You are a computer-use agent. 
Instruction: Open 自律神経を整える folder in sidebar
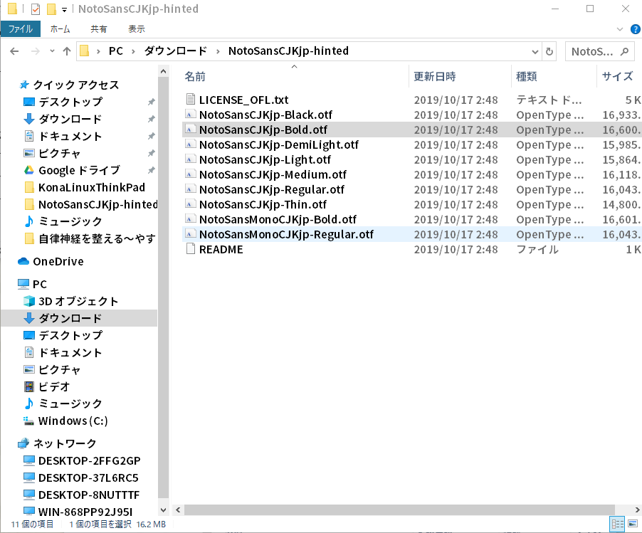(x=97, y=238)
